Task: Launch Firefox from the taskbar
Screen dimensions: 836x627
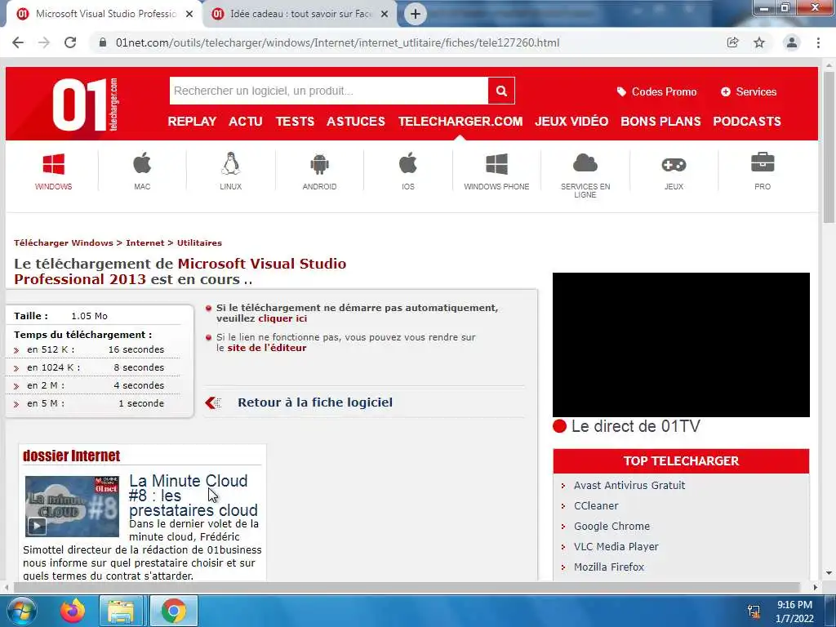Action: click(x=72, y=611)
